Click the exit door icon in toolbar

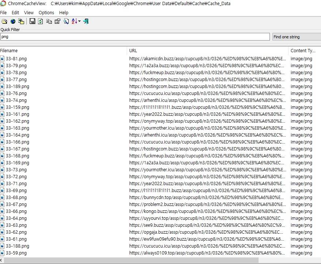86,22
